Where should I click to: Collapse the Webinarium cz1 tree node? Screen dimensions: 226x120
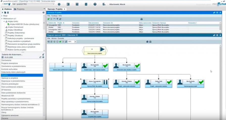[x=2, y=19]
